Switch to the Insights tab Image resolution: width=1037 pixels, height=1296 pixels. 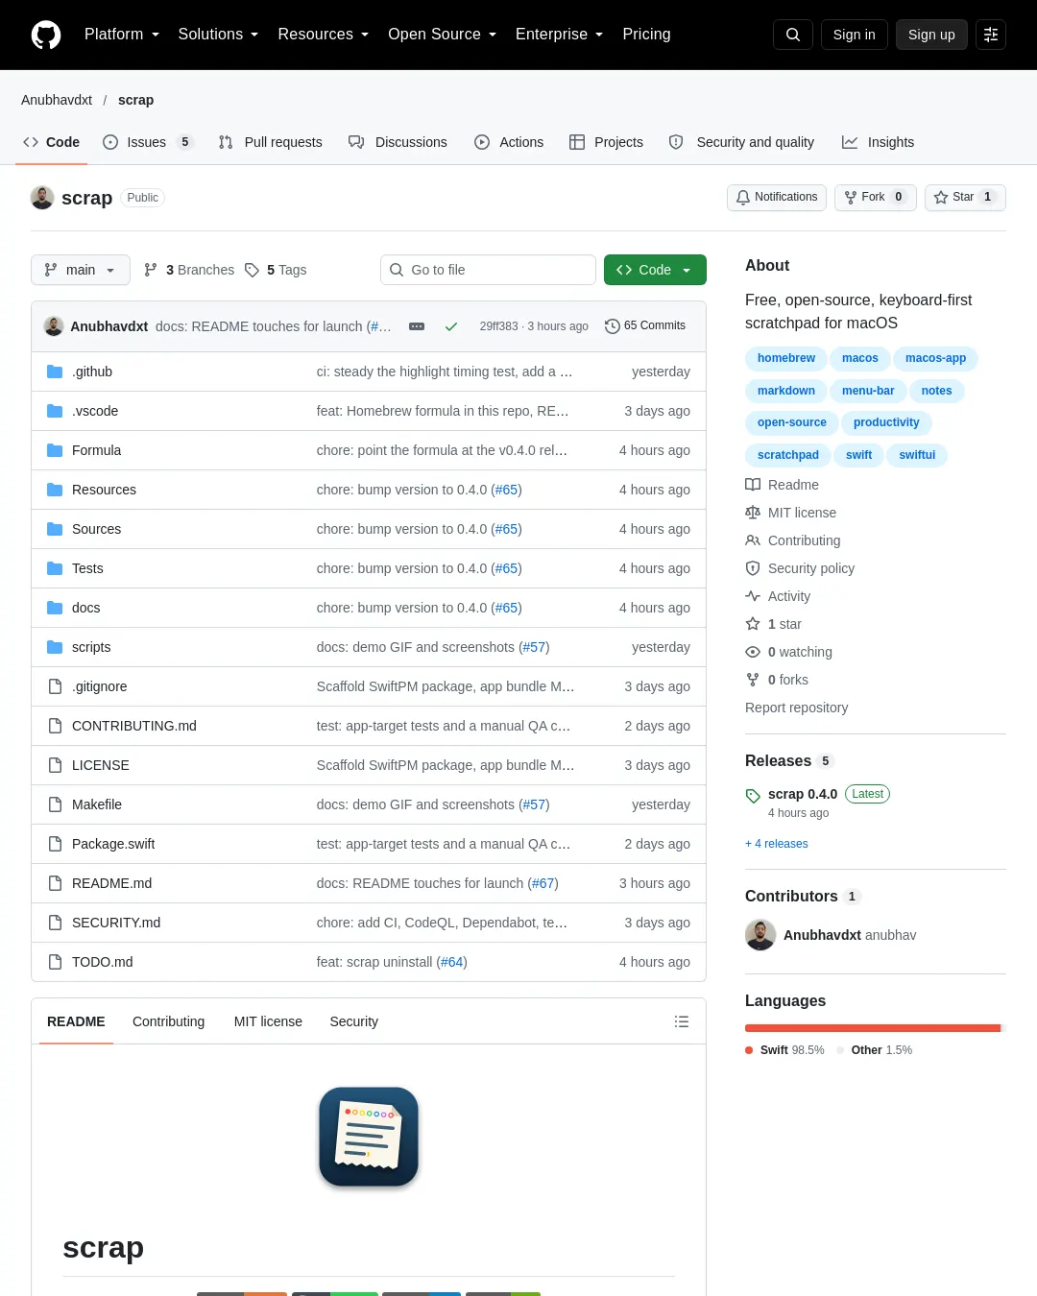coord(878,142)
